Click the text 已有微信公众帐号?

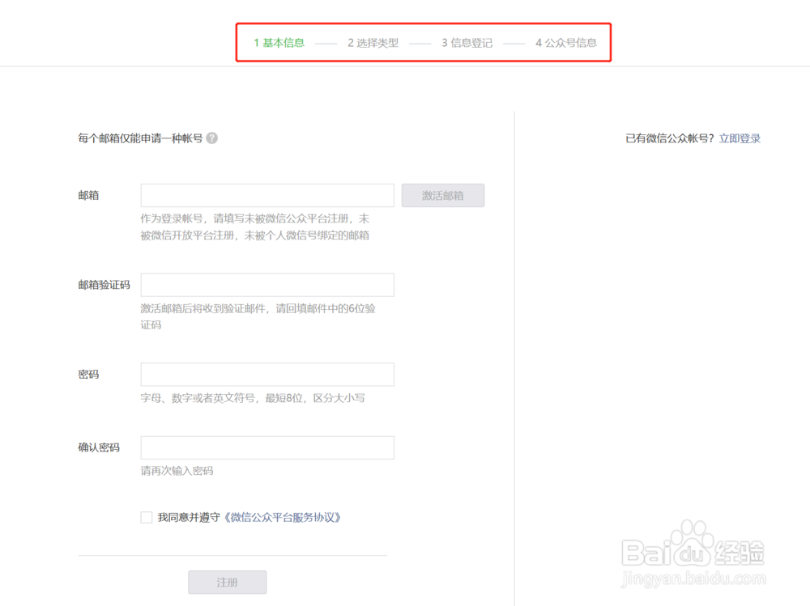click(x=670, y=138)
